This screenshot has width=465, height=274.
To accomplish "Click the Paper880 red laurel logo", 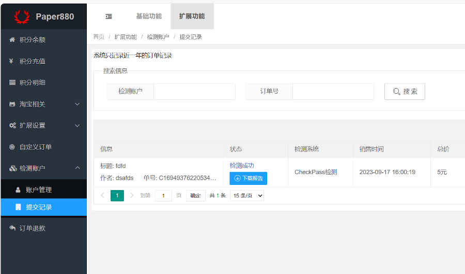I will point(22,16).
